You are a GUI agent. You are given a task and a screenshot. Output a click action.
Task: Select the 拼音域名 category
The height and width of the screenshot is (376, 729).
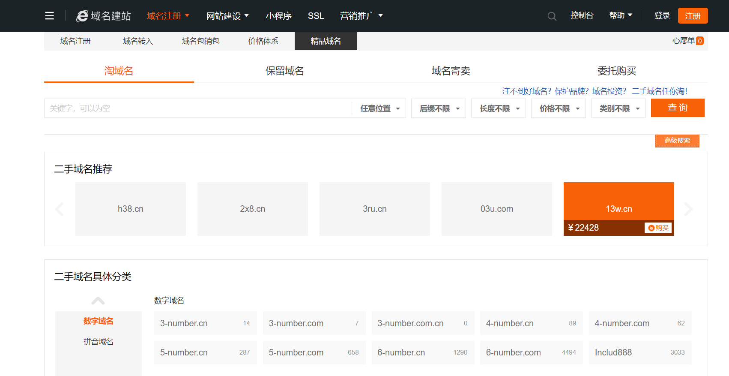click(x=98, y=342)
